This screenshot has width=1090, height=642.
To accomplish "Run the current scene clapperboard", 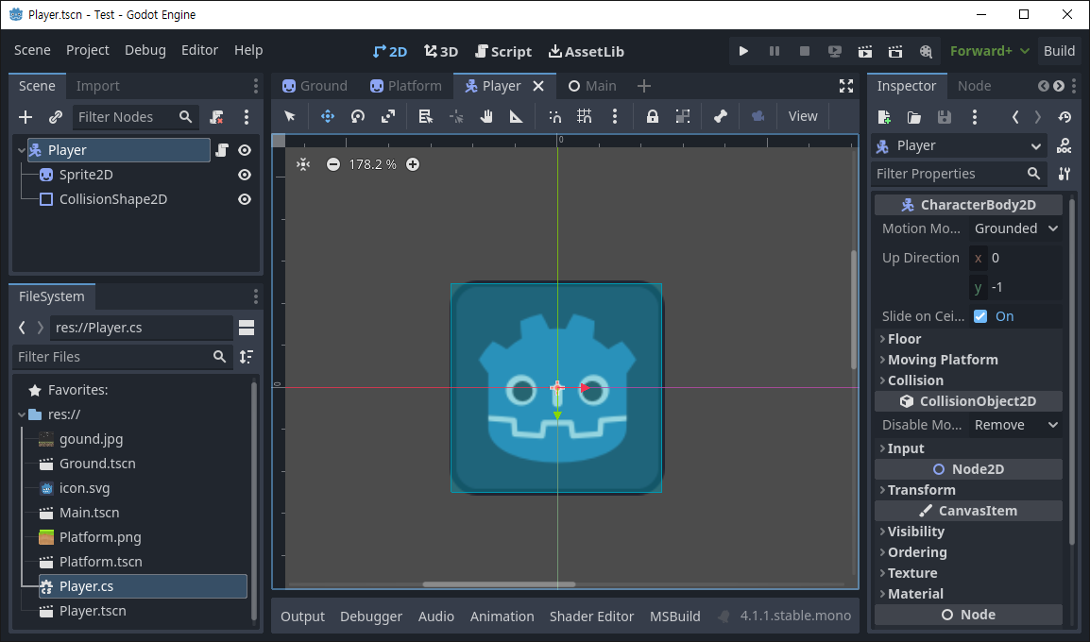I will pos(865,51).
